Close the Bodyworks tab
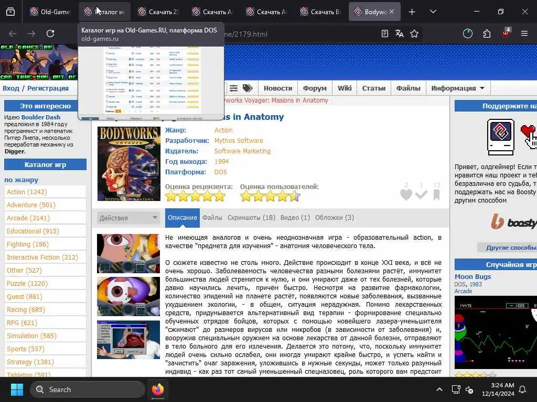 point(391,12)
